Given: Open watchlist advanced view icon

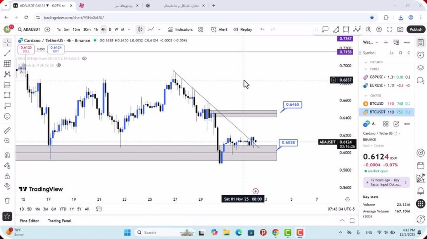Looking at the screenshot, I should [396, 42].
